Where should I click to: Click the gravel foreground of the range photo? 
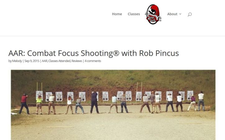113,128
